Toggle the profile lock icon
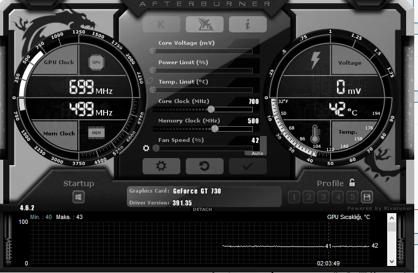This screenshot has height=273, width=418. point(352,183)
